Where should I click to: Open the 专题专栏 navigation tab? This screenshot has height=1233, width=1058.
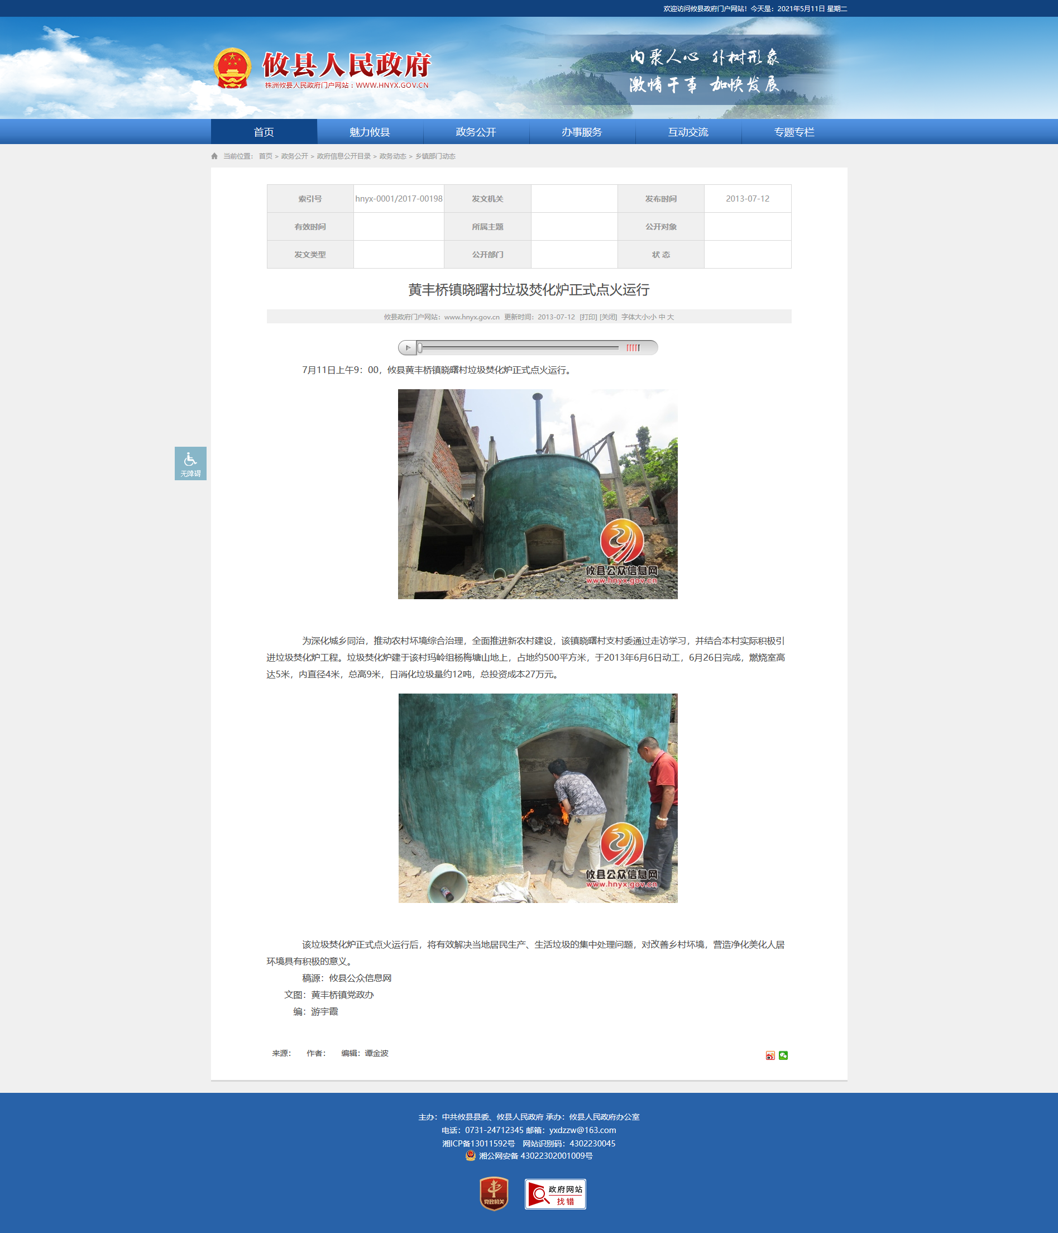pyautogui.click(x=794, y=132)
